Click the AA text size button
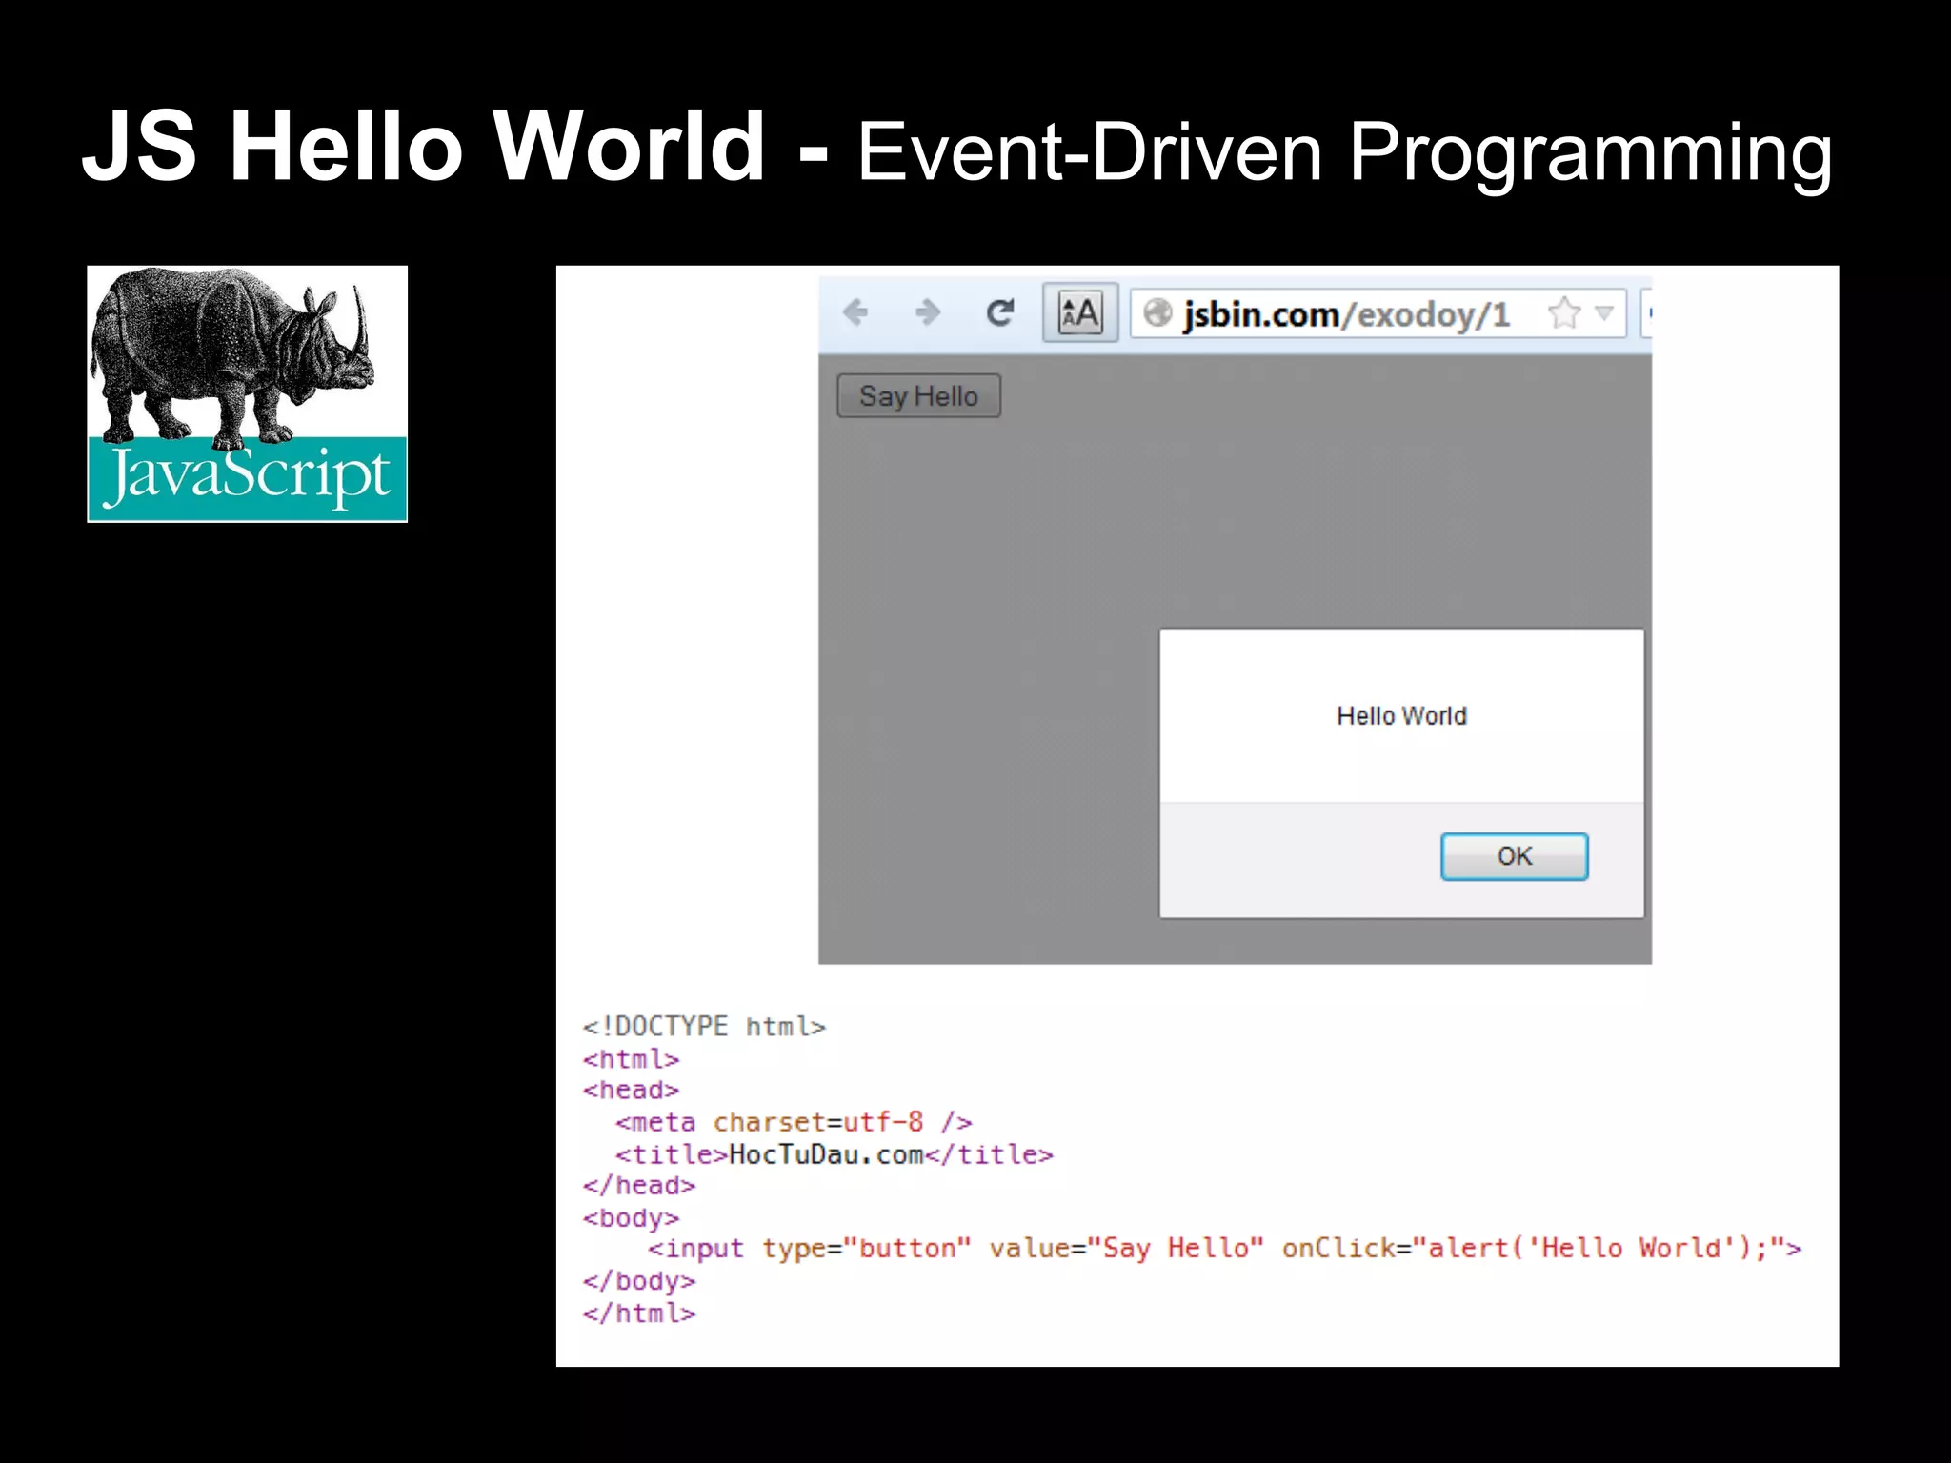 (x=1080, y=312)
